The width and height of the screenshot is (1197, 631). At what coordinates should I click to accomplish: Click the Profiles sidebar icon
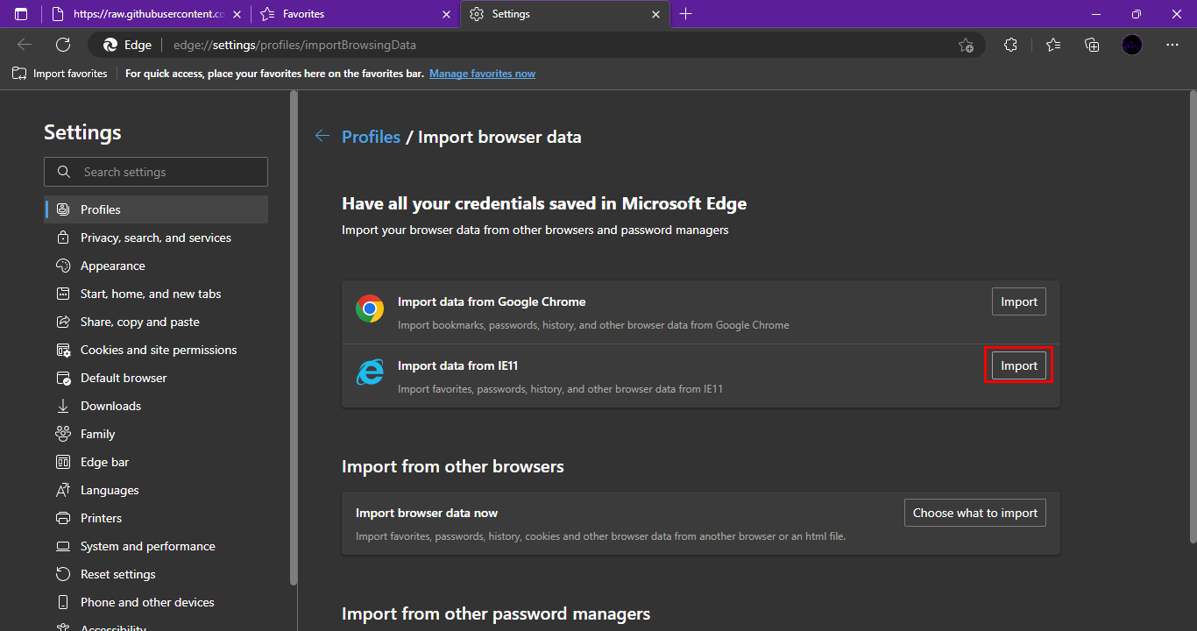pos(63,209)
